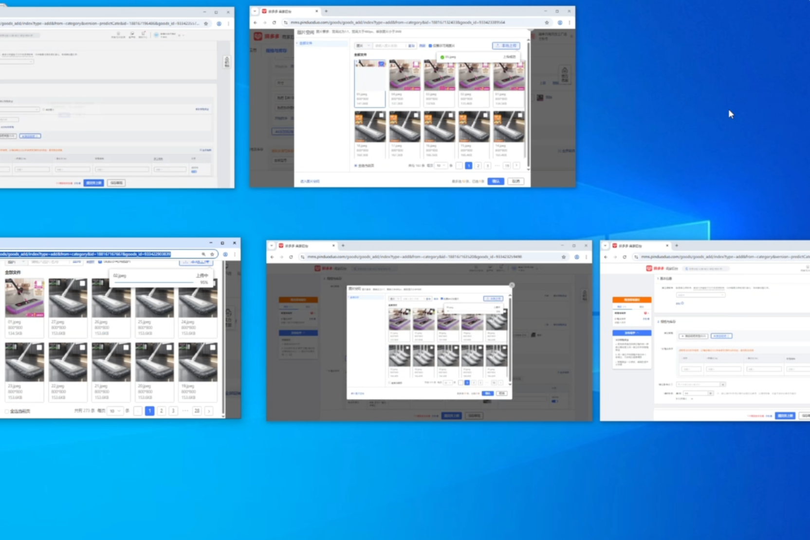810x540 pixels.
Task: Open the tab search dropdown in top-center window
Action: coord(255,11)
